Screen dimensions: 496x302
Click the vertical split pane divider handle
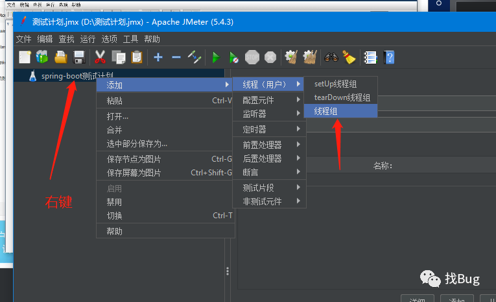[228, 271]
